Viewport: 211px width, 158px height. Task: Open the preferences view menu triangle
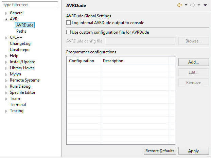click(205, 5)
